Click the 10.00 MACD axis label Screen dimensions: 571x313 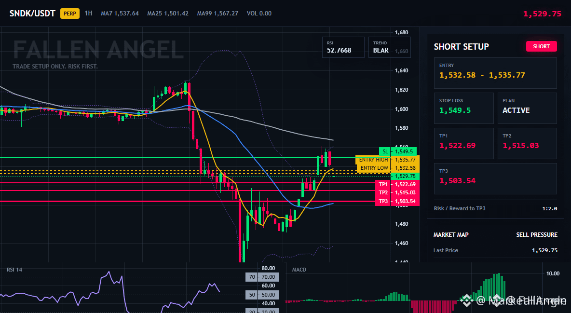(x=553, y=273)
